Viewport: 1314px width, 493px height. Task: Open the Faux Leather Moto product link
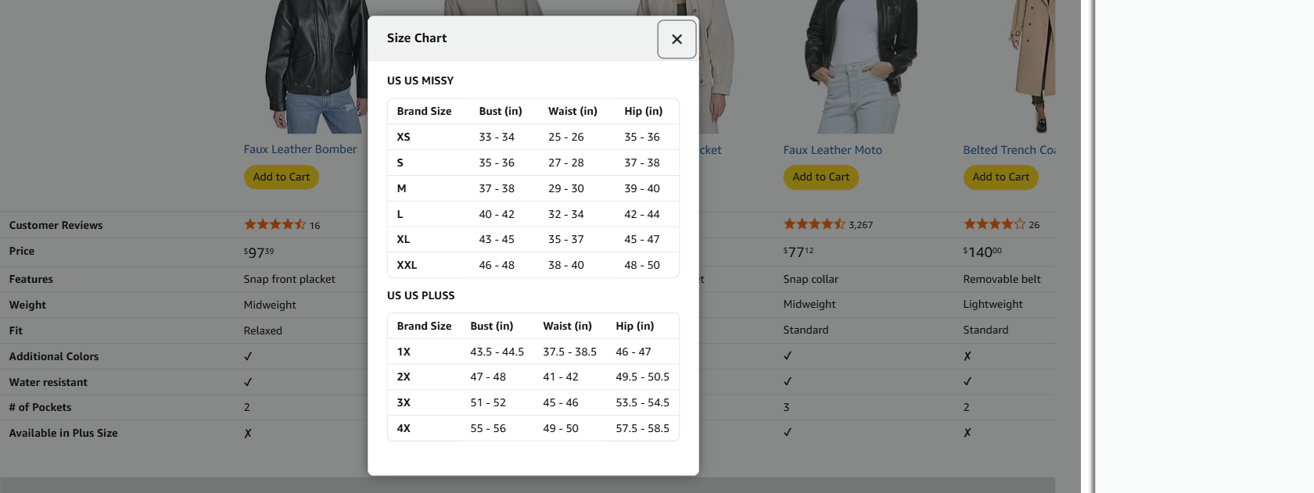tap(832, 150)
